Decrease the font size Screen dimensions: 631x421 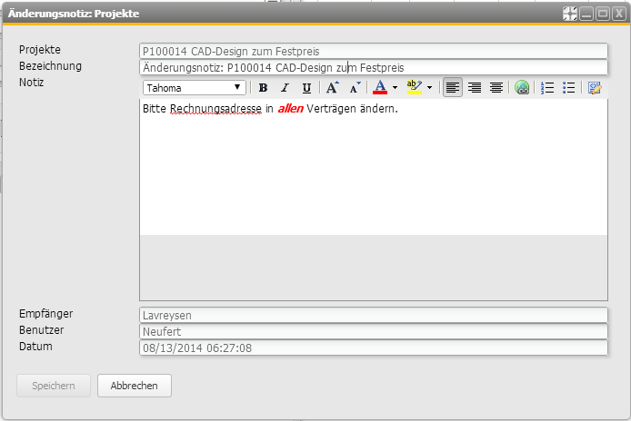[356, 88]
